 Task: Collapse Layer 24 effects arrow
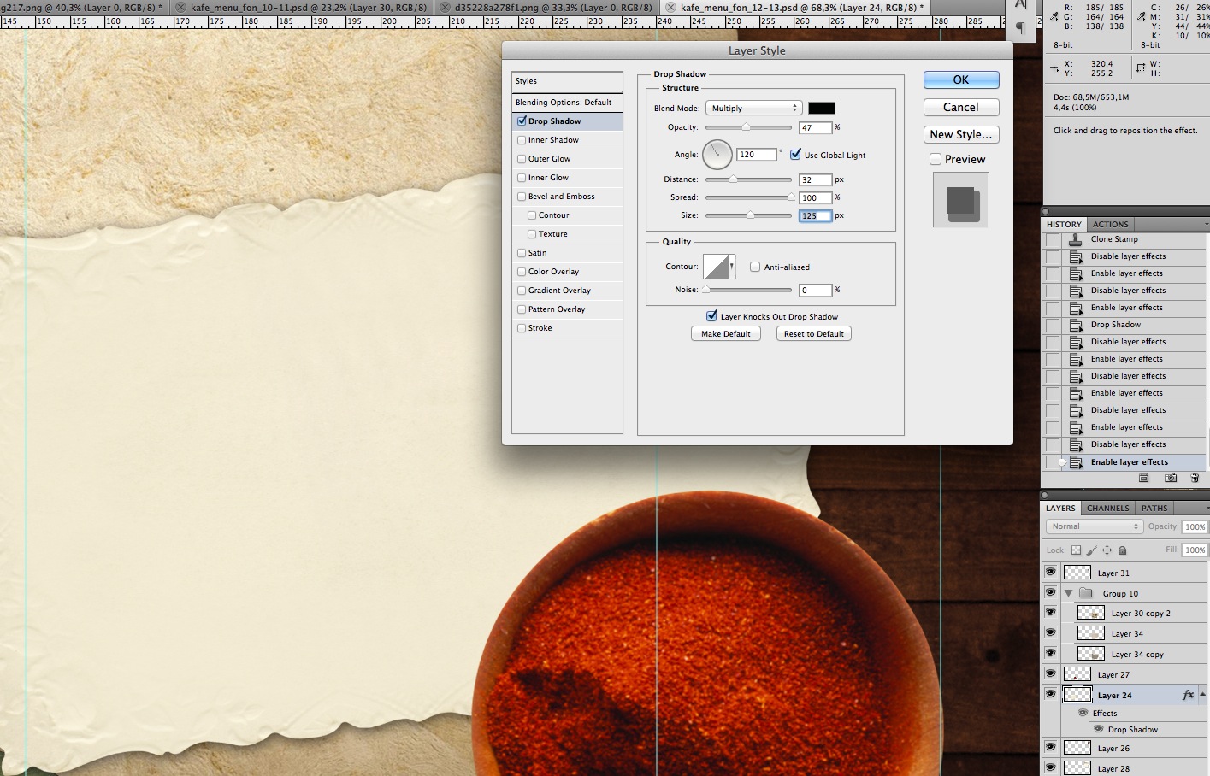1202,695
